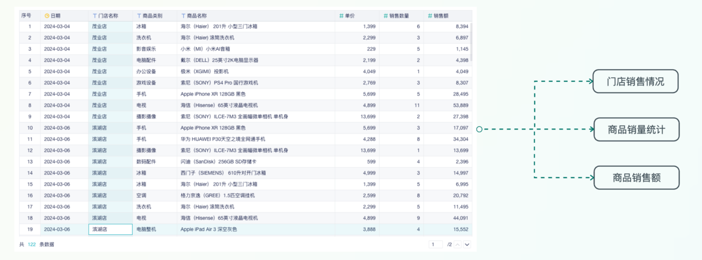Click the page number input box

(436, 244)
